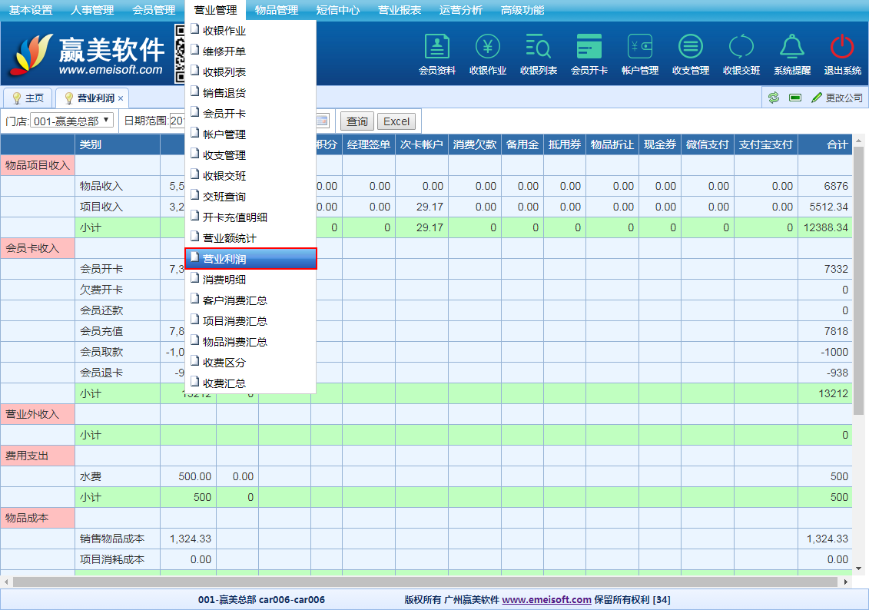The image size is (869, 610).
Task: Open the 物品管理 top menu
Action: [276, 10]
